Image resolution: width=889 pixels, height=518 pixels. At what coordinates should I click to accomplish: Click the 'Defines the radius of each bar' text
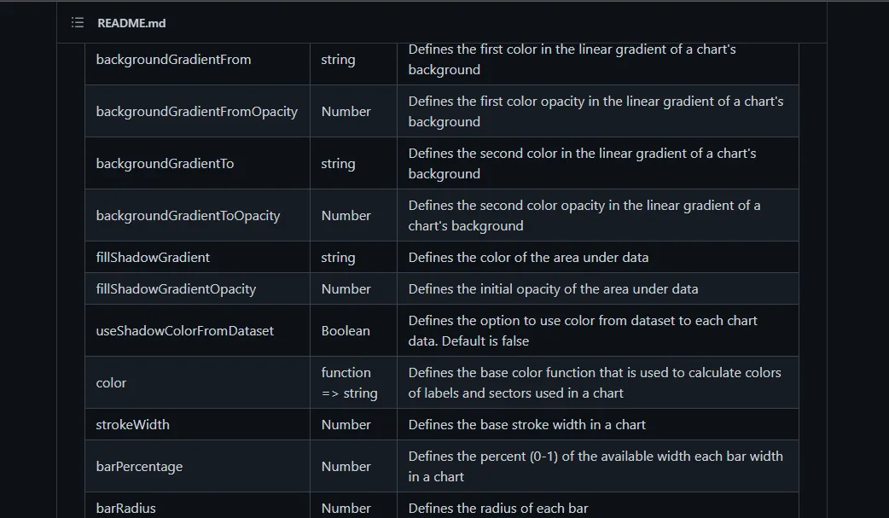[x=498, y=509]
